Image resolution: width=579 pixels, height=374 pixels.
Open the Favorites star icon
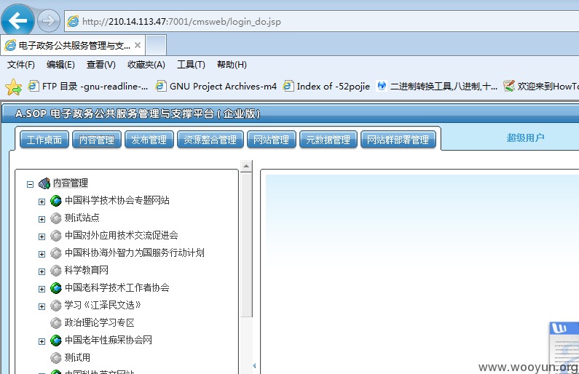(x=14, y=87)
